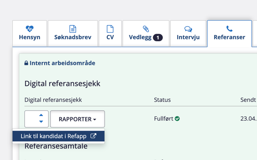The height and width of the screenshot is (160, 257).
Task: Click the 23.04. sent date cell
Action: point(249,119)
